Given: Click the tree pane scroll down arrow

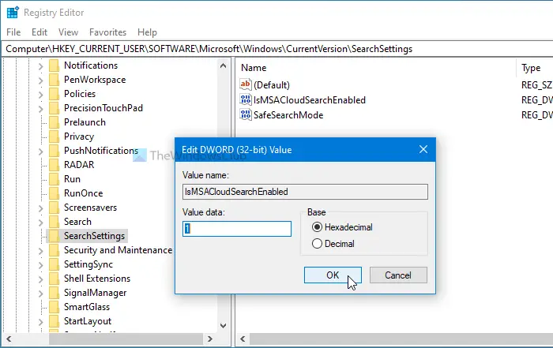Looking at the screenshot, I should coord(223,326).
